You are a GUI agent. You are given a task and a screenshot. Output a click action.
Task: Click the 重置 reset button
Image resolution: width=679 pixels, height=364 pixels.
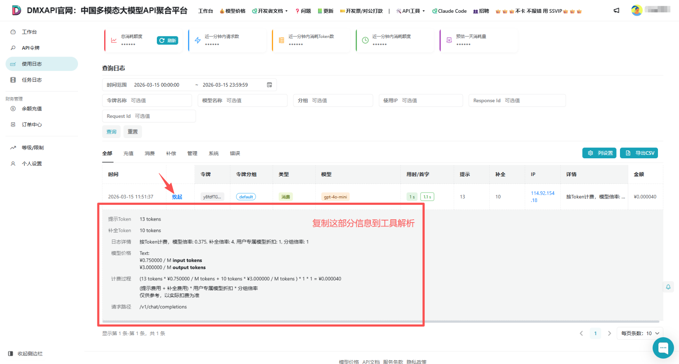[133, 132]
